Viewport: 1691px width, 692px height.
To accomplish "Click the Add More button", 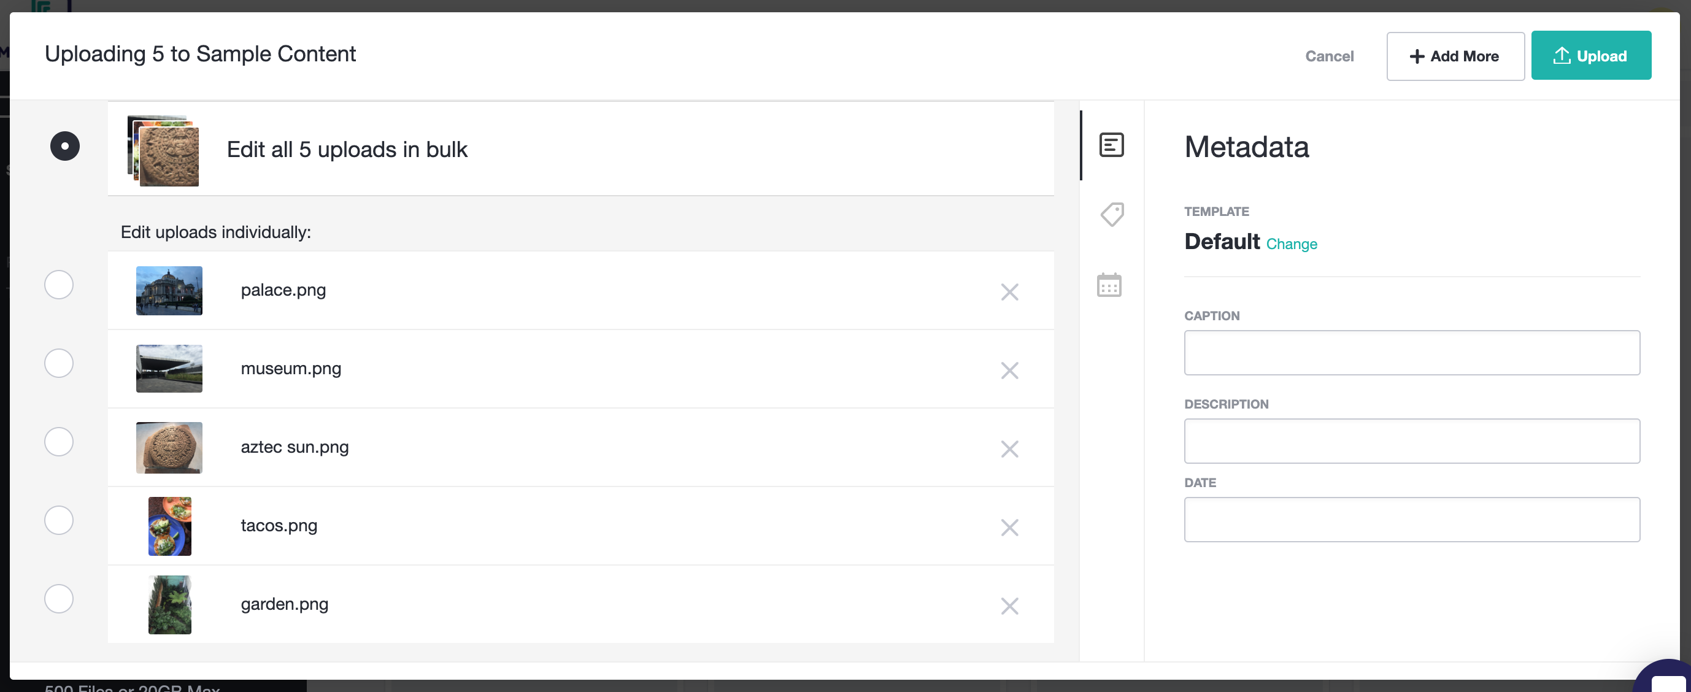I will pyautogui.click(x=1455, y=56).
